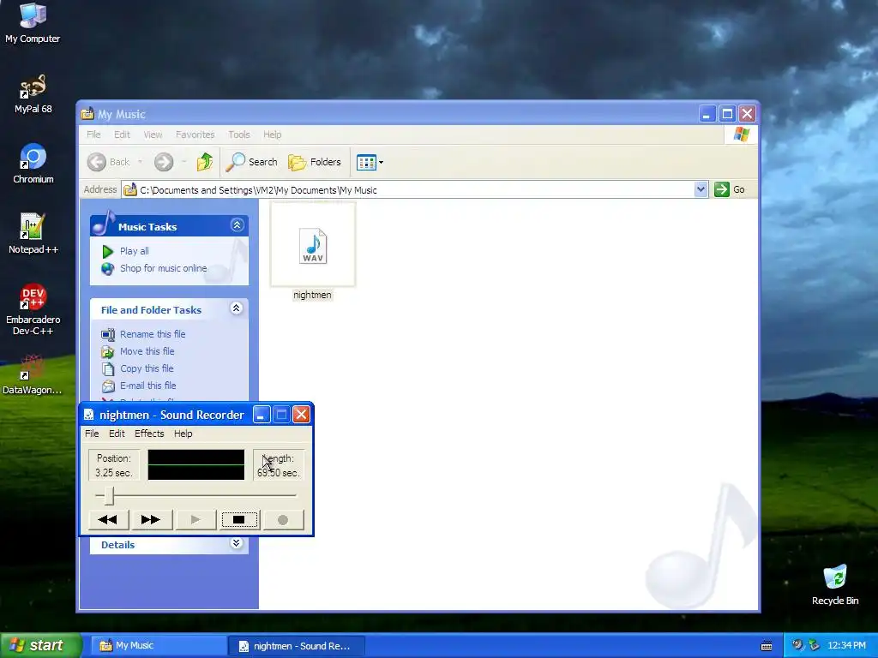Minimize the Sound Recorder window
This screenshot has height=658, width=878.
(262, 415)
